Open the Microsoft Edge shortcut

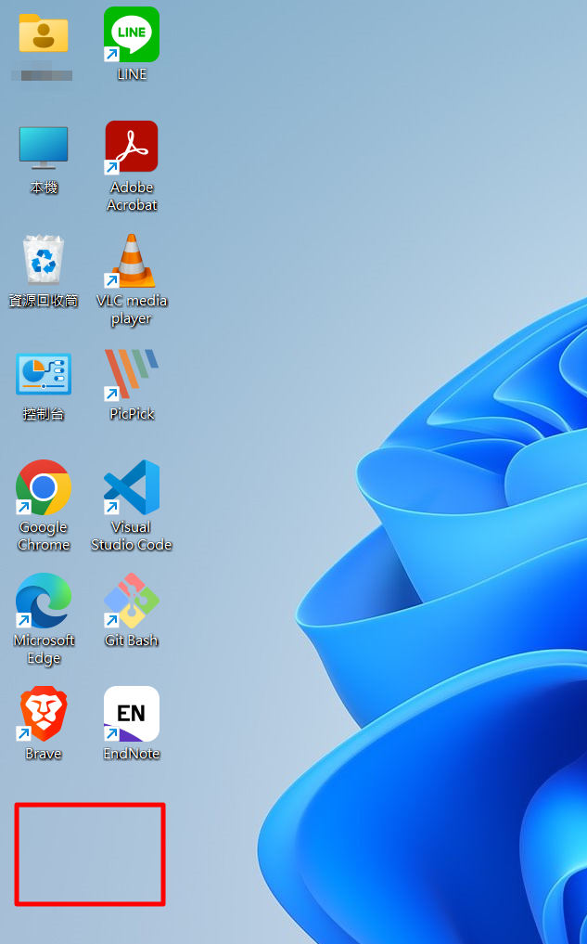pos(44,601)
